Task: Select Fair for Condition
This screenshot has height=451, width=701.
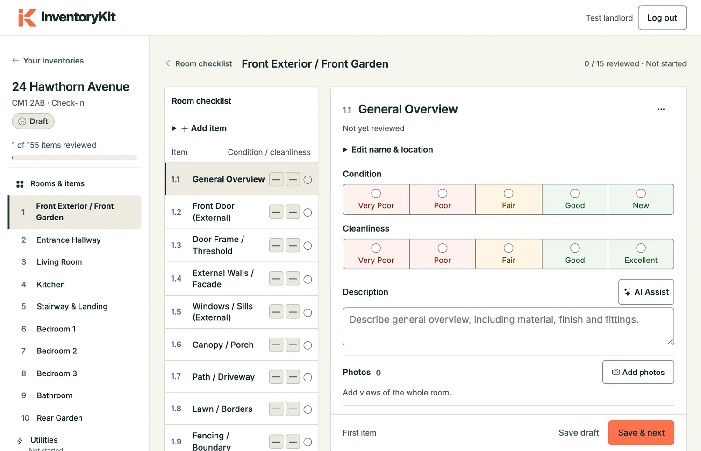Action: 508,199
